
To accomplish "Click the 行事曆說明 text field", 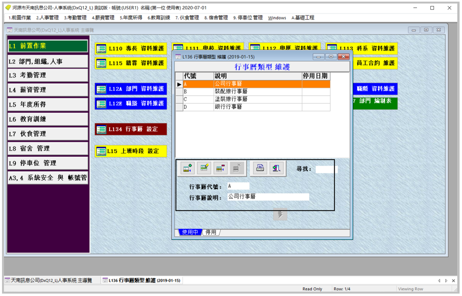I will [268, 197].
